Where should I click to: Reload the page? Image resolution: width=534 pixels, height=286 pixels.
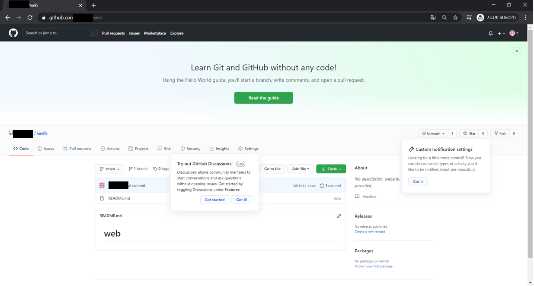(30, 18)
